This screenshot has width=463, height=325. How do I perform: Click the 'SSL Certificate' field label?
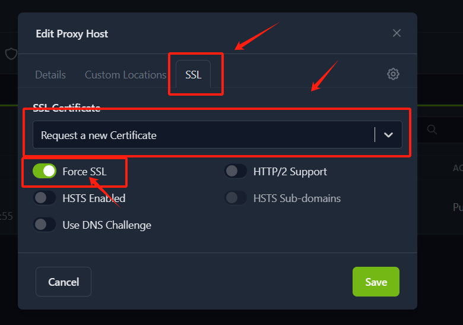click(66, 108)
